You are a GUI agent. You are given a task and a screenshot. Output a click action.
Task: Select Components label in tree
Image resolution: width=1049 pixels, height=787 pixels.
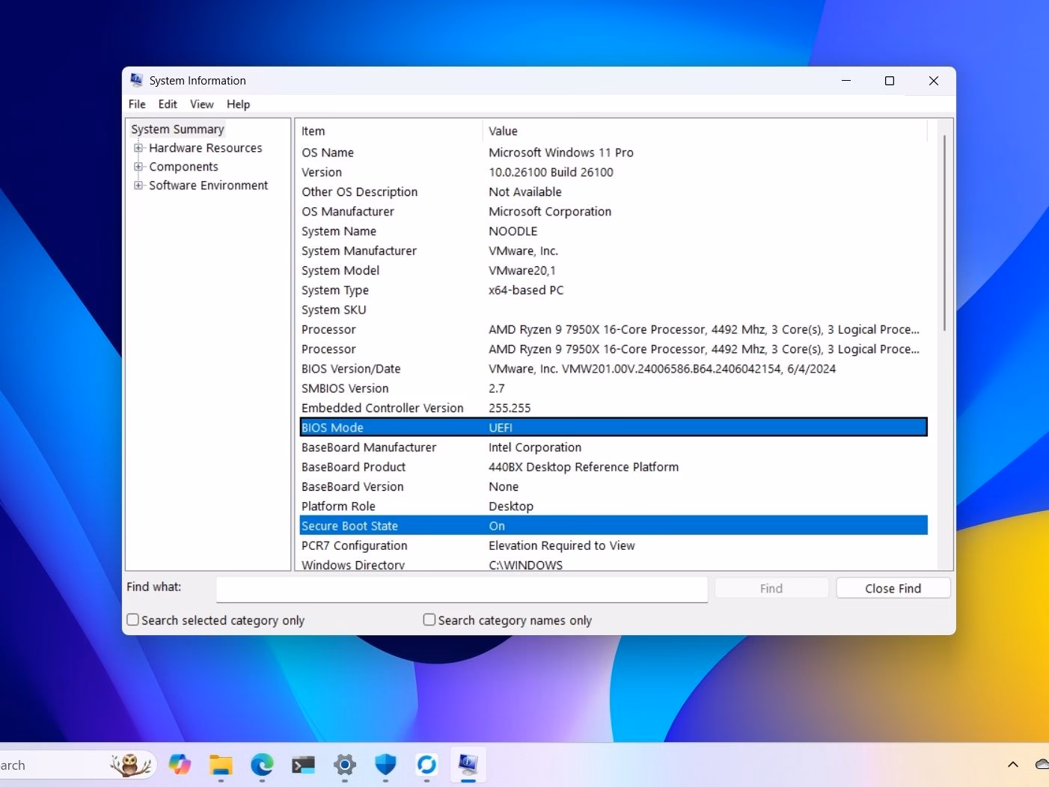183,167
